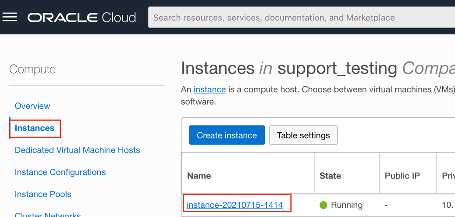Image resolution: width=455 pixels, height=217 pixels.
Task: Navigate to Instance Pools
Action: pos(43,194)
